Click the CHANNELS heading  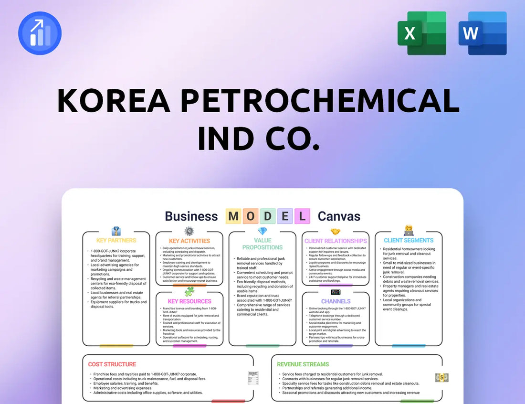(336, 301)
